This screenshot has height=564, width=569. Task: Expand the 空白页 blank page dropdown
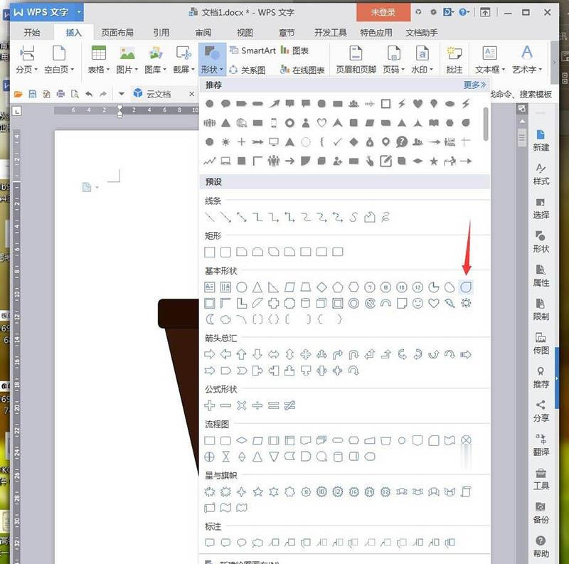[x=59, y=60]
